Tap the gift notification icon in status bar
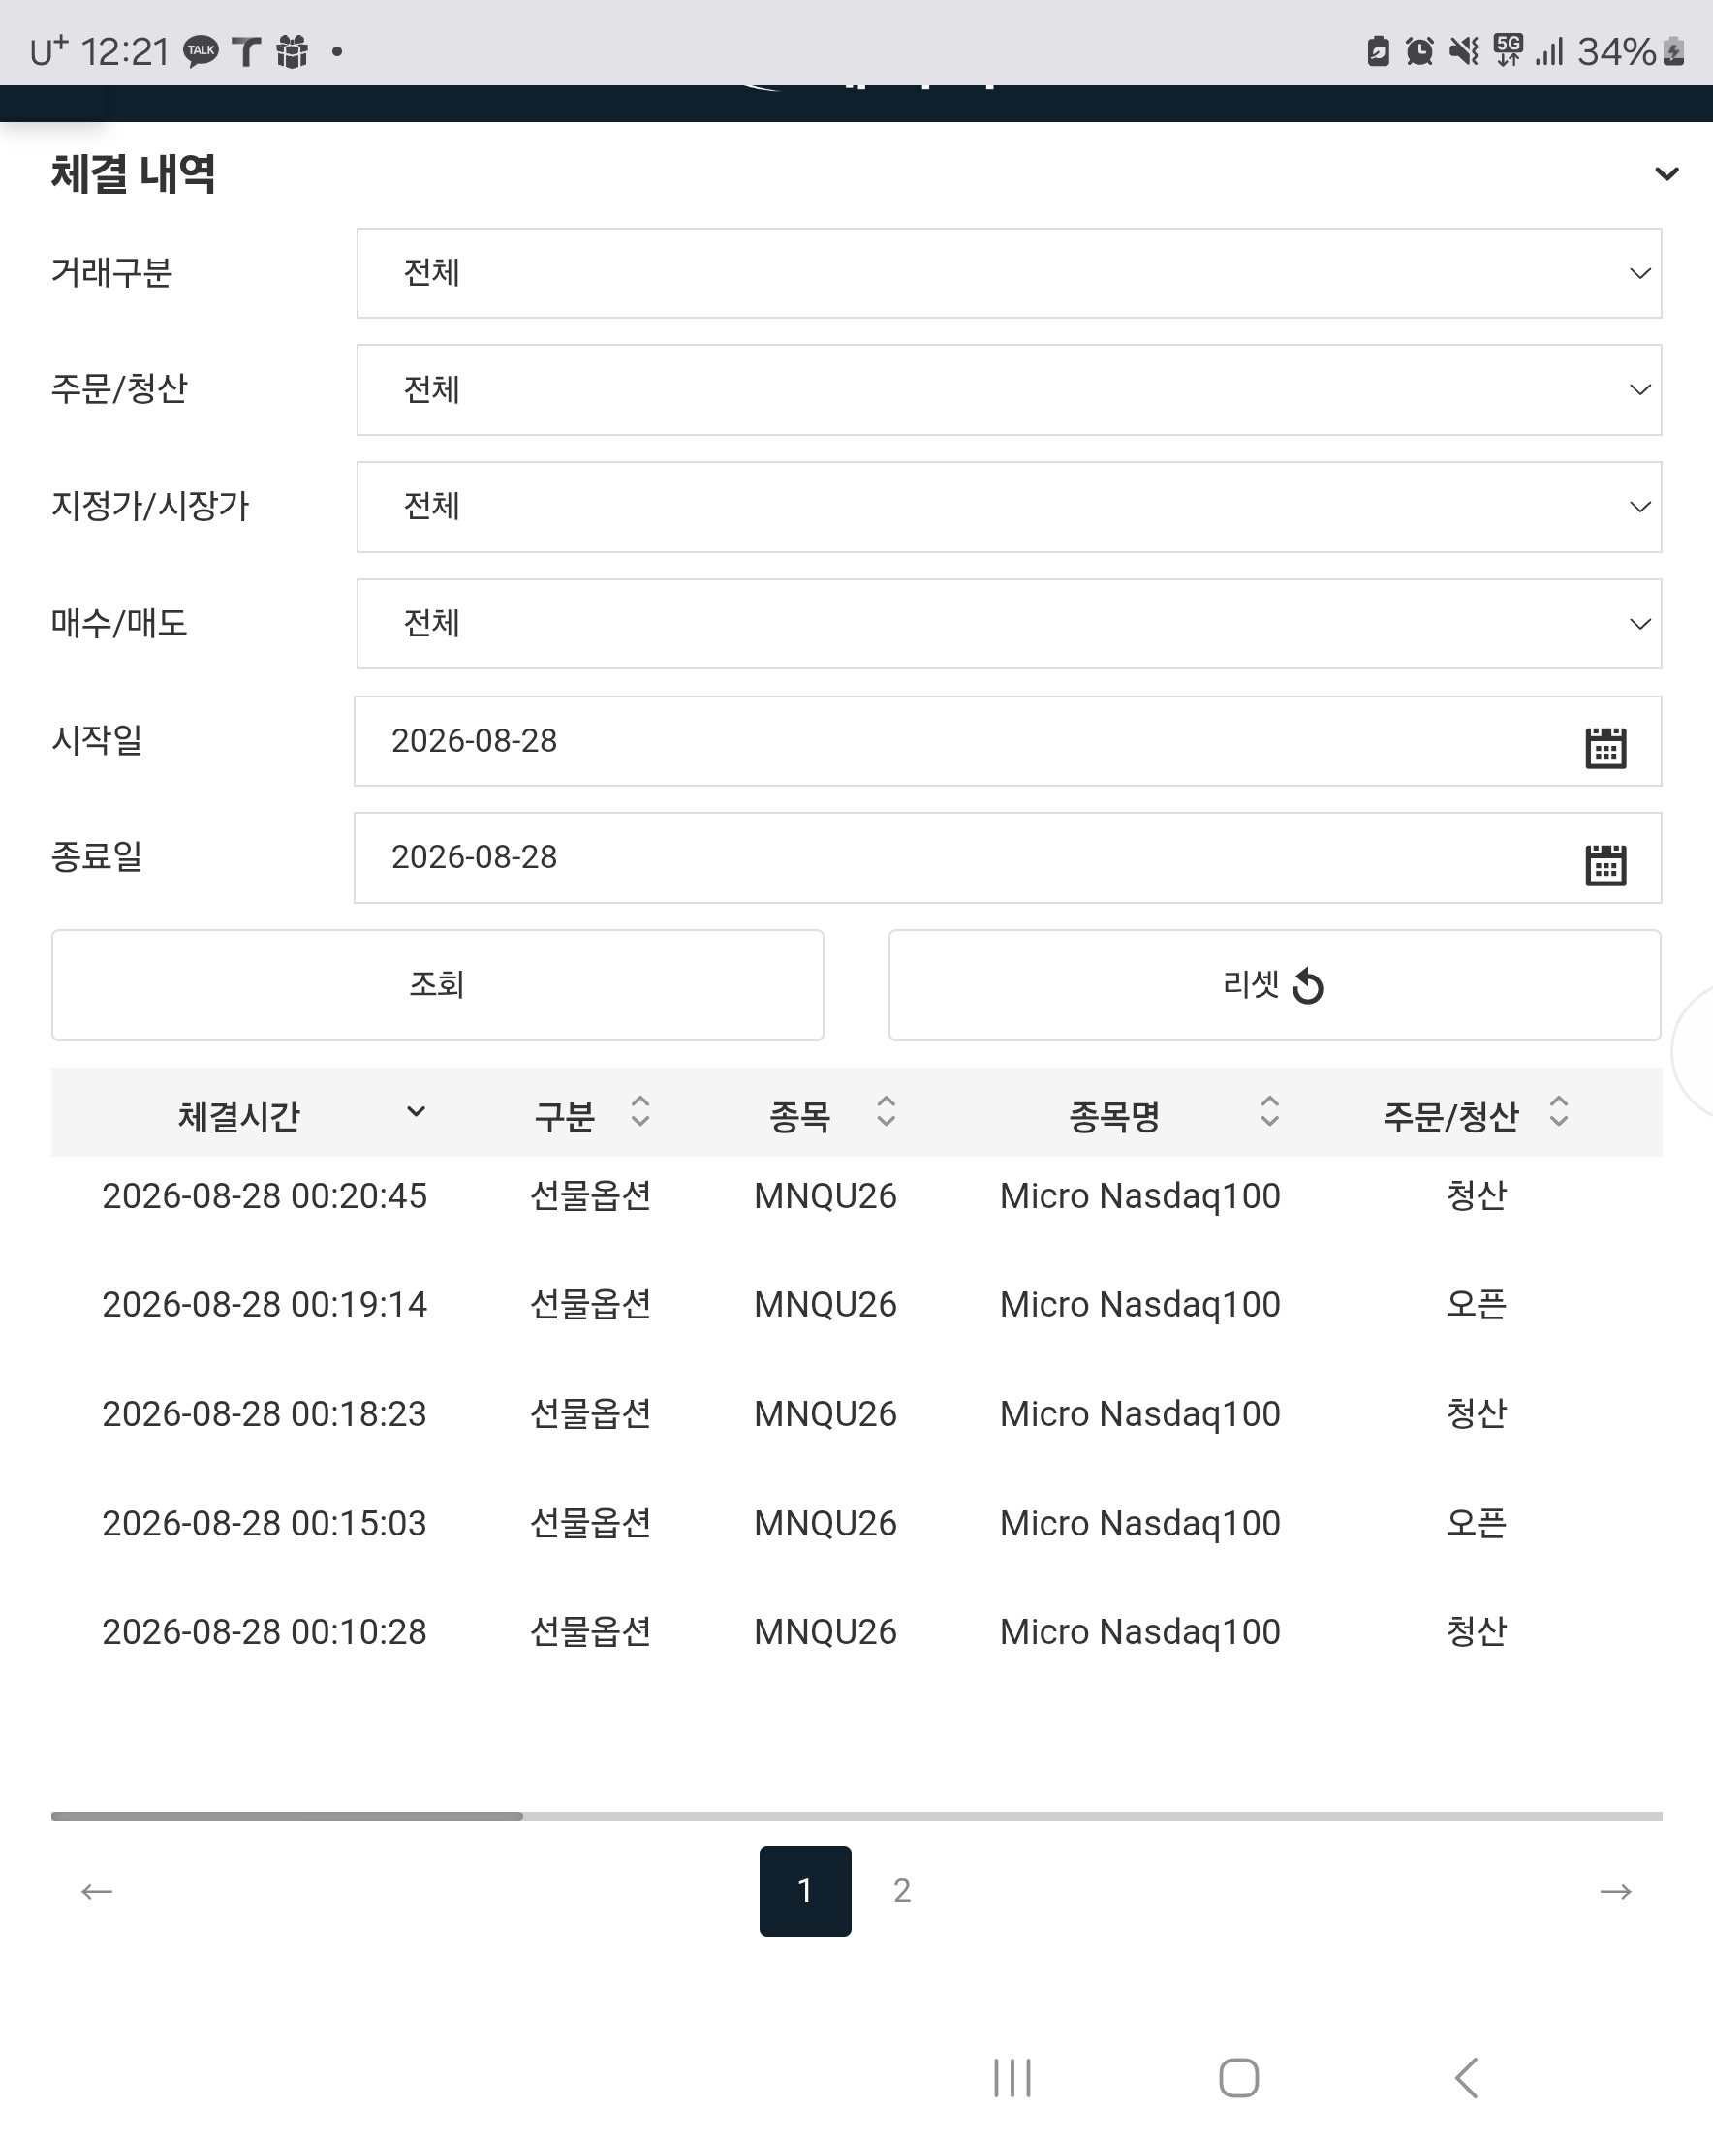This screenshot has height=2139, width=1713. pyautogui.click(x=292, y=51)
